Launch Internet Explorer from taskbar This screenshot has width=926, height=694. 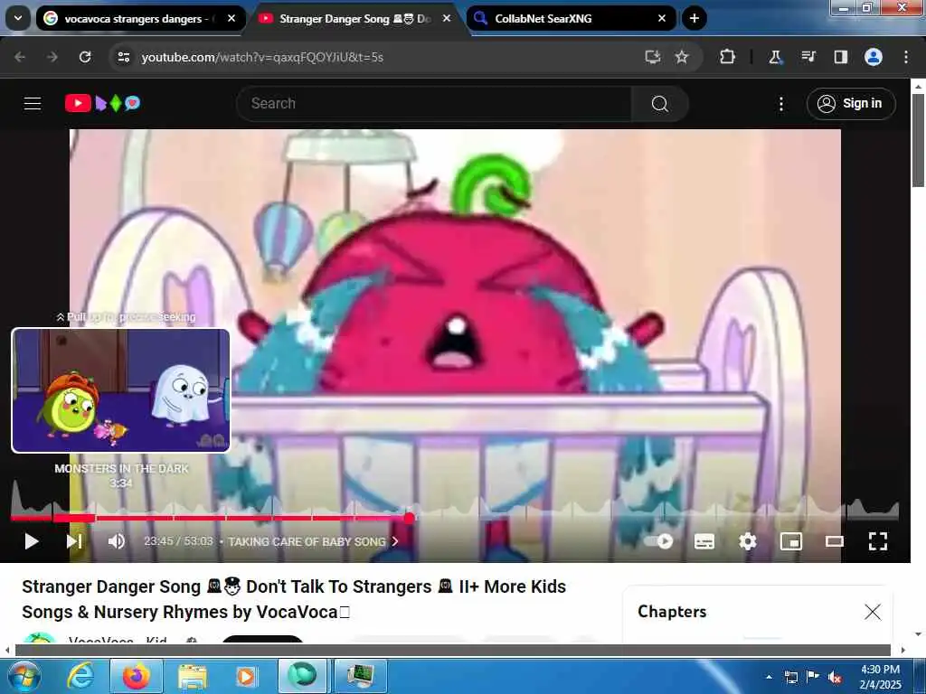click(80, 676)
